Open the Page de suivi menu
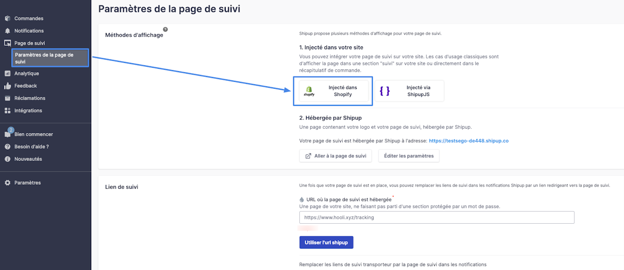This screenshot has height=270, width=624. [29, 43]
